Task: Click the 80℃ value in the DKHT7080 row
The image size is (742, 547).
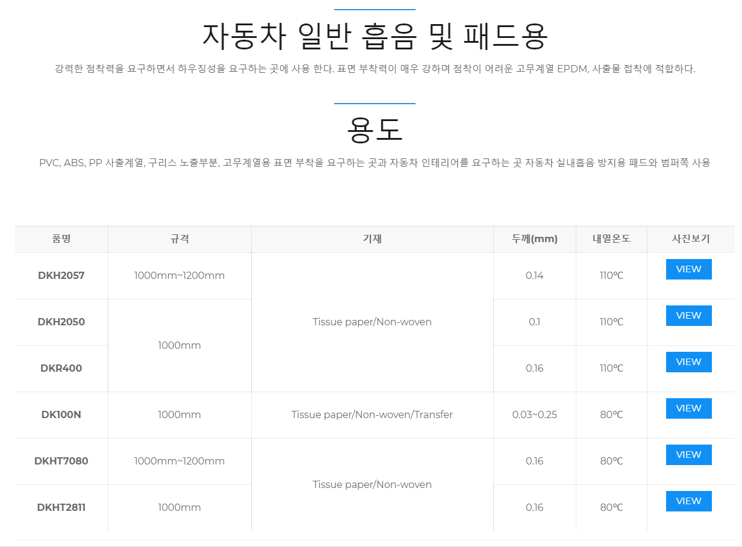Action: coord(611,461)
